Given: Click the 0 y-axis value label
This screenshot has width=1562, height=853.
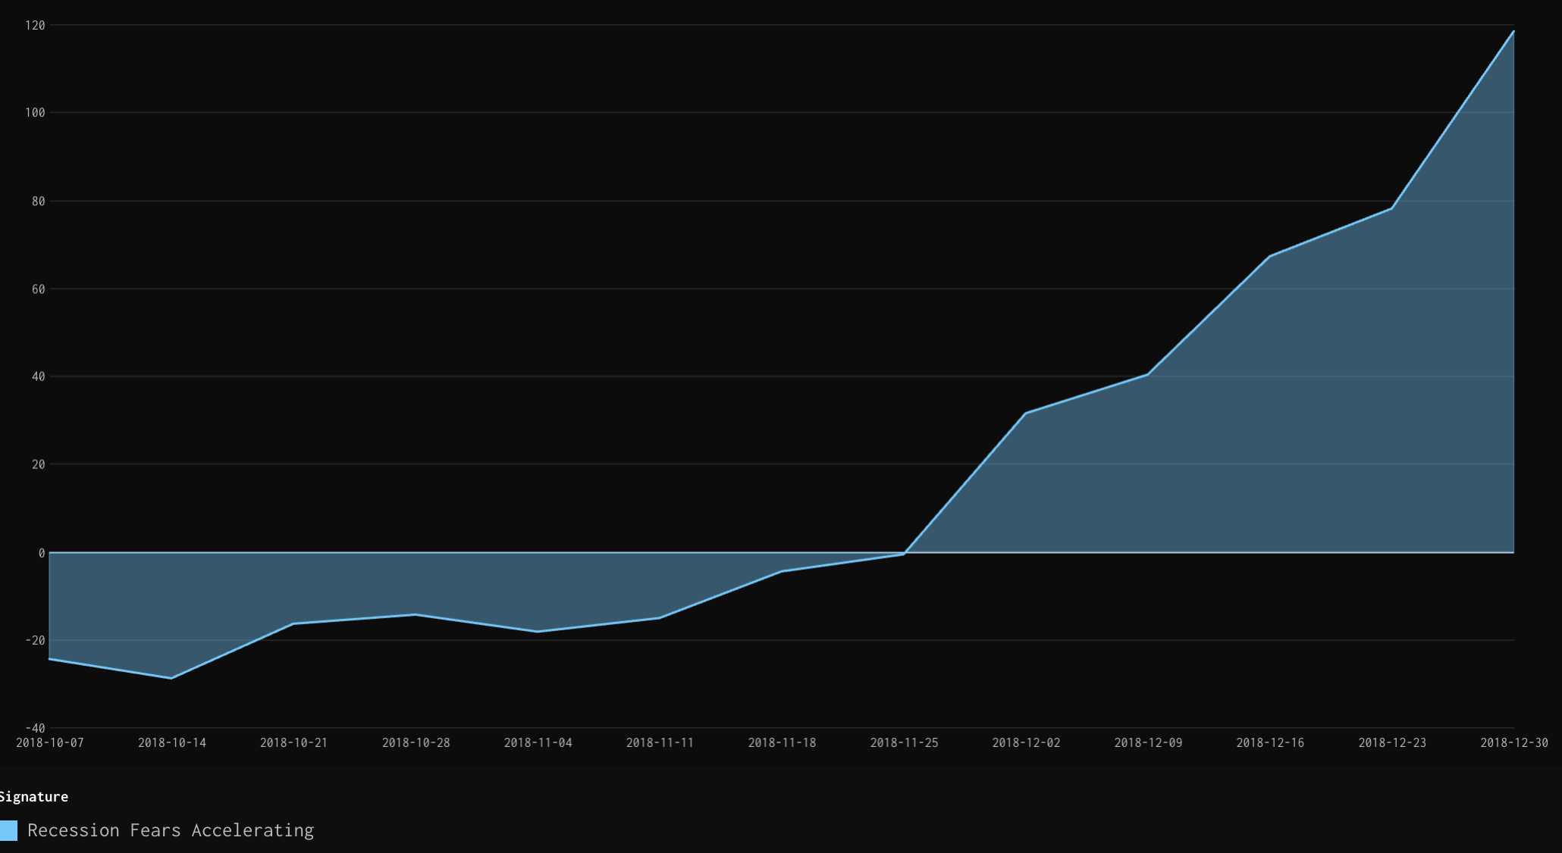Looking at the screenshot, I should (x=42, y=553).
